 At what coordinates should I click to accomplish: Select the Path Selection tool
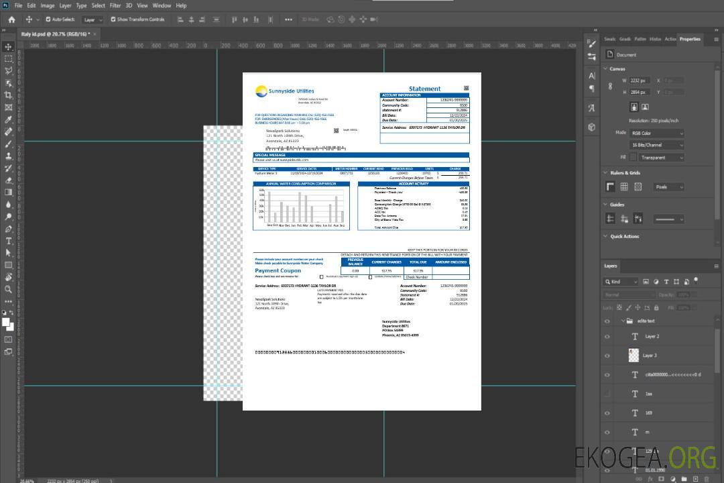[x=8, y=253]
